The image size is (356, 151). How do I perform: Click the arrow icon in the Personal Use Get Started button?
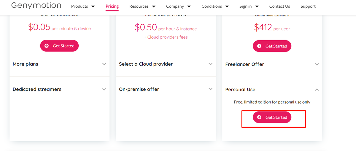click(259, 117)
